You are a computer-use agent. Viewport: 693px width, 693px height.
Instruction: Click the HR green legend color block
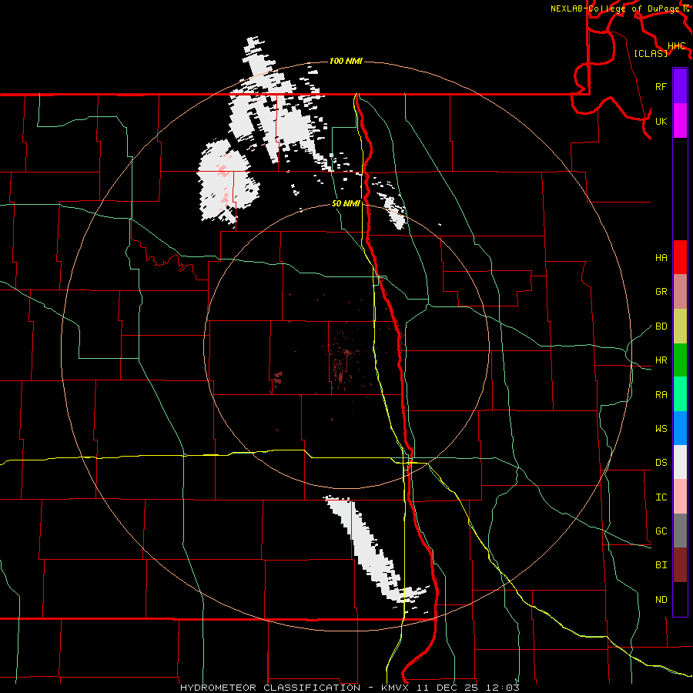click(x=680, y=360)
